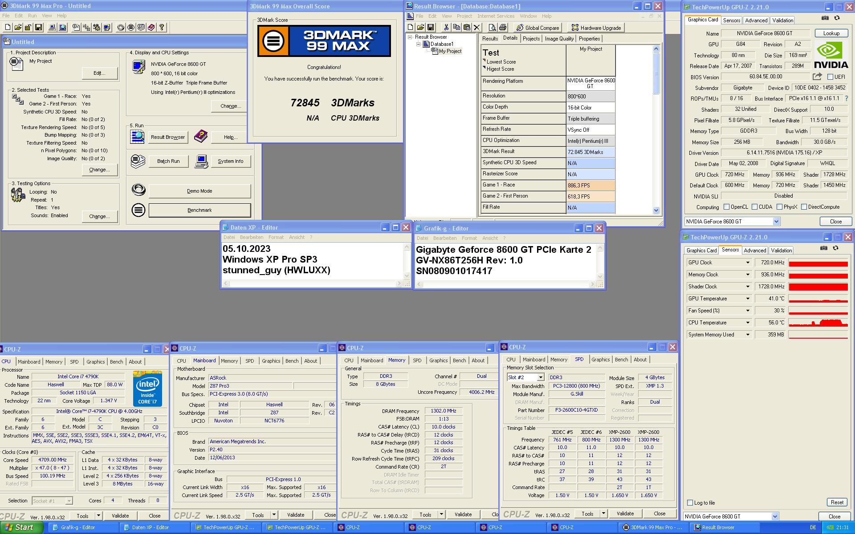
Task: Click Delete X icon in Result Browser toolbar
Action: click(x=477, y=28)
